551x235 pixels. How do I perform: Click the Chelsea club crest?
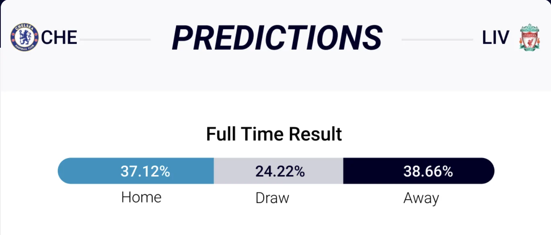pyautogui.click(x=24, y=37)
